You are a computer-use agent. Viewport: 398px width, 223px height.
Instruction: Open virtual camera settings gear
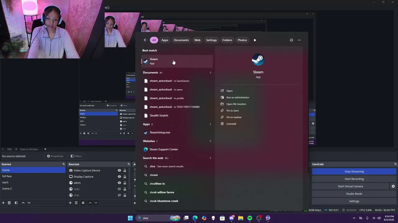[393, 186]
